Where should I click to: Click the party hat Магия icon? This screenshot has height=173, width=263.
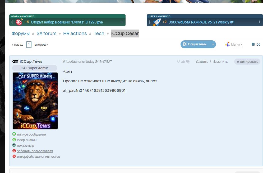228,44
